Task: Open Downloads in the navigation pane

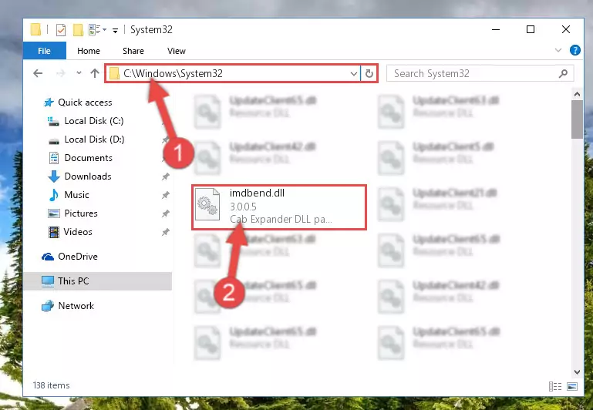Action: pyautogui.click(x=88, y=176)
